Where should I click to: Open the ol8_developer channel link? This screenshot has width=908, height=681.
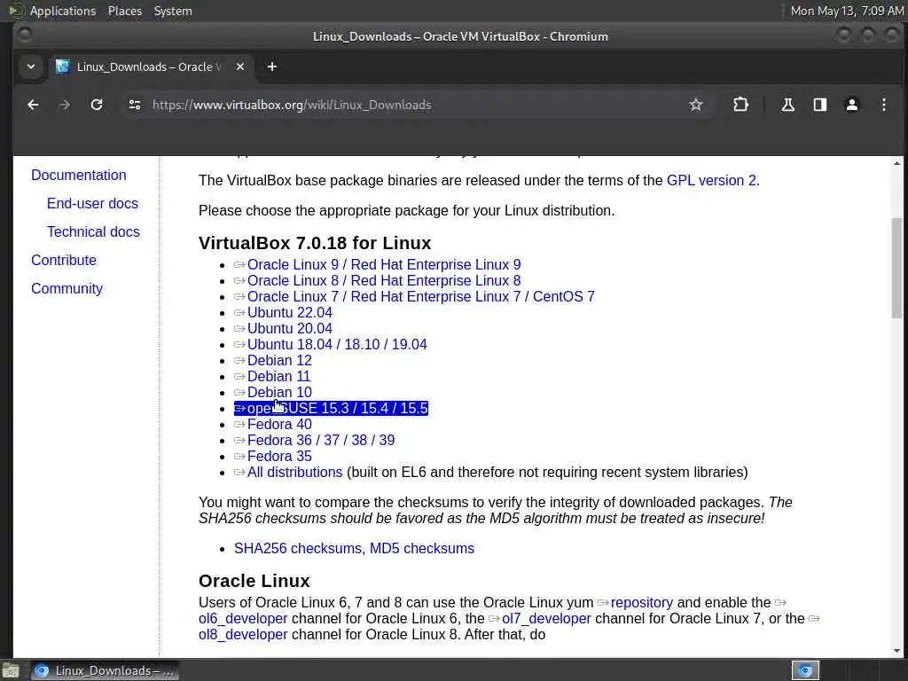point(243,635)
